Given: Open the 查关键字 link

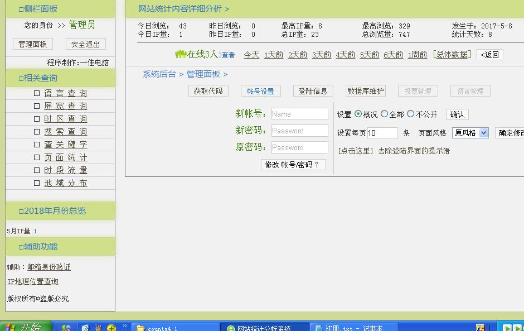Looking at the screenshot, I should (66, 144).
